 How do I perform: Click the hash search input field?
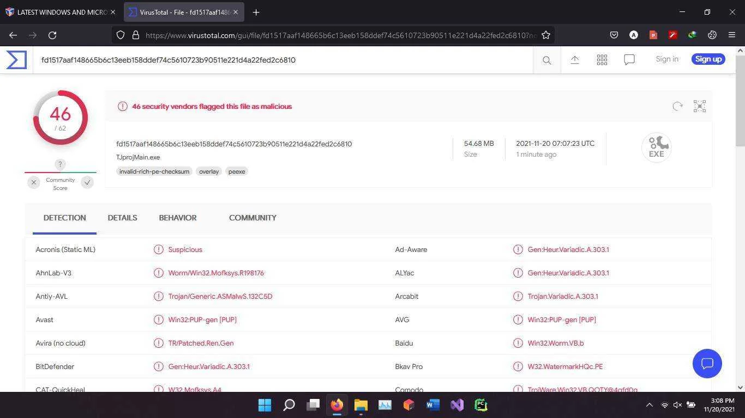(283, 60)
